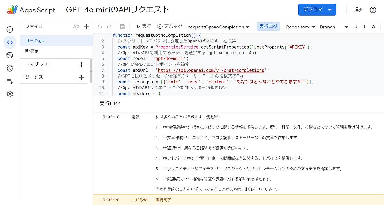Screen dimensions: 384x205
Task: Click the 実行完了 log message
Action: 163,200
